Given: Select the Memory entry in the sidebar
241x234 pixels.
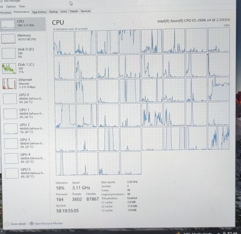Looking at the screenshot, I should (x=23, y=38).
